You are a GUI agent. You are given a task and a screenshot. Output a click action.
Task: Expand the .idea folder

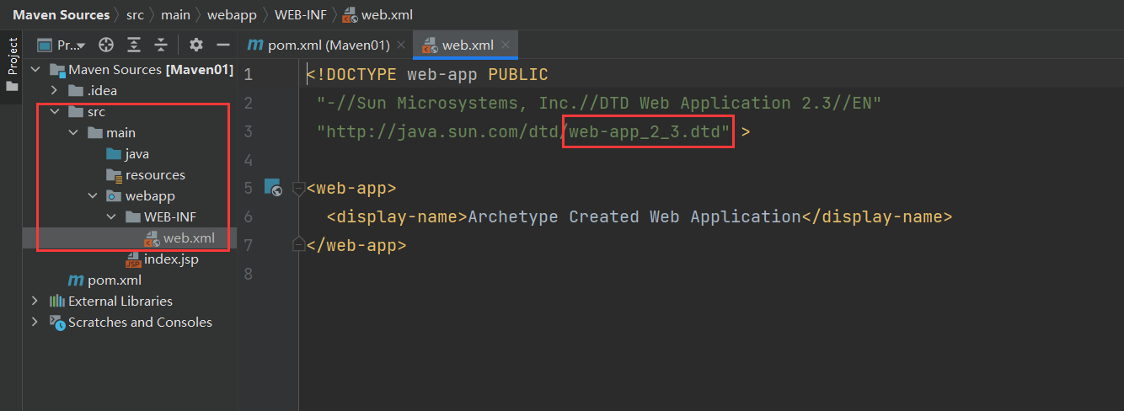[54, 91]
